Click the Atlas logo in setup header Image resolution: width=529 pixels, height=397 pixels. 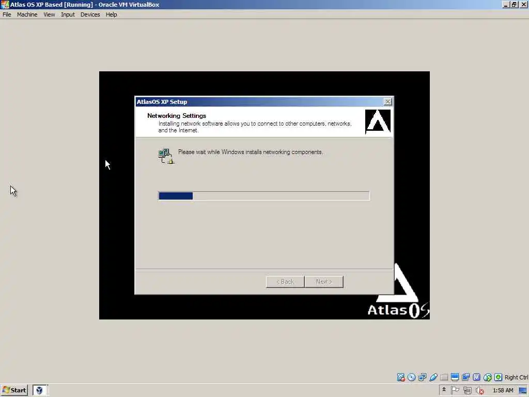(378, 121)
